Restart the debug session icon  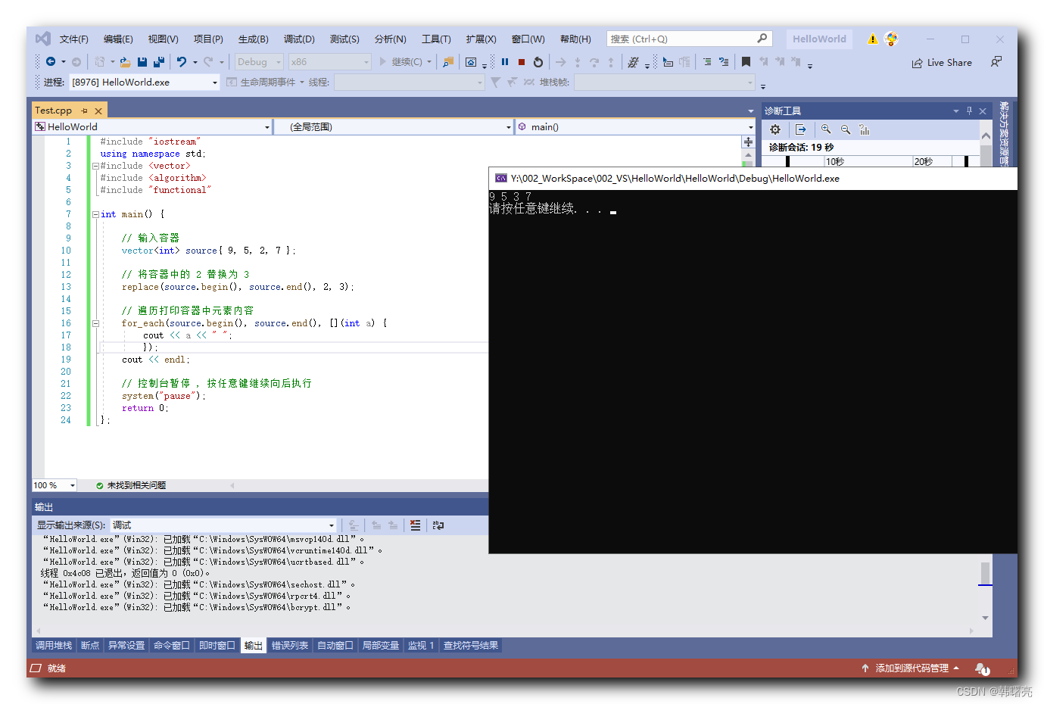538,62
